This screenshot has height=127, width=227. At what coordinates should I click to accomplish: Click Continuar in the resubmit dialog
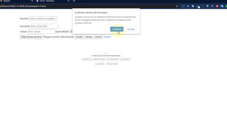[x=117, y=29]
